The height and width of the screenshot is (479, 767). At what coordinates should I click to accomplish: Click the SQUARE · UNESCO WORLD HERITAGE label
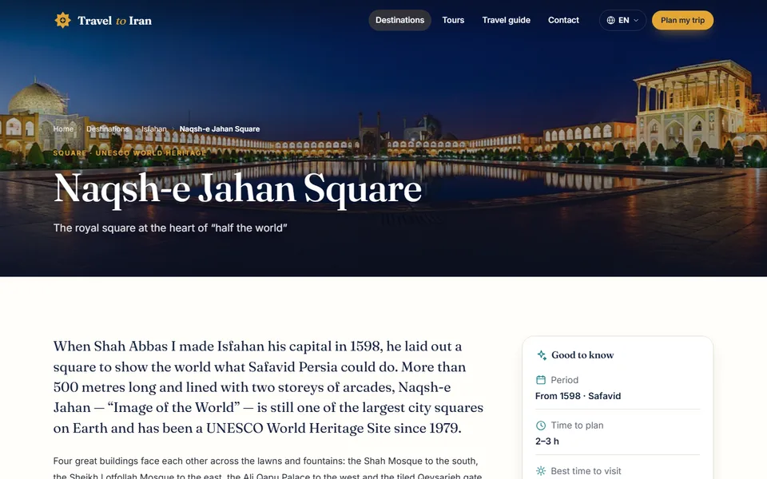(x=129, y=153)
